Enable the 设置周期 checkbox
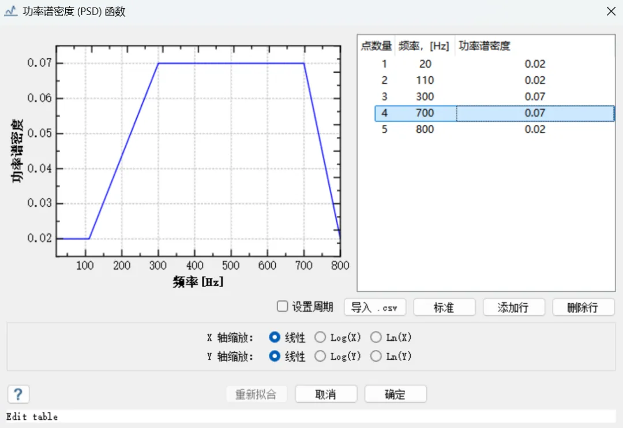Image resolution: width=623 pixels, height=428 pixels. [x=282, y=307]
